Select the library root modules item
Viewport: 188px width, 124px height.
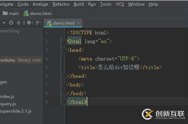point(21,60)
